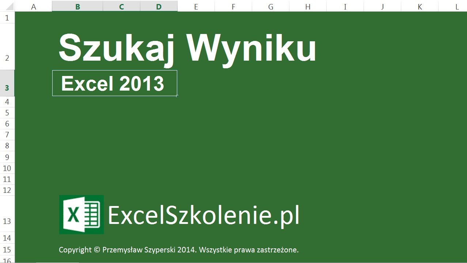Select row 14 header
The image size is (467, 263).
[7, 238]
